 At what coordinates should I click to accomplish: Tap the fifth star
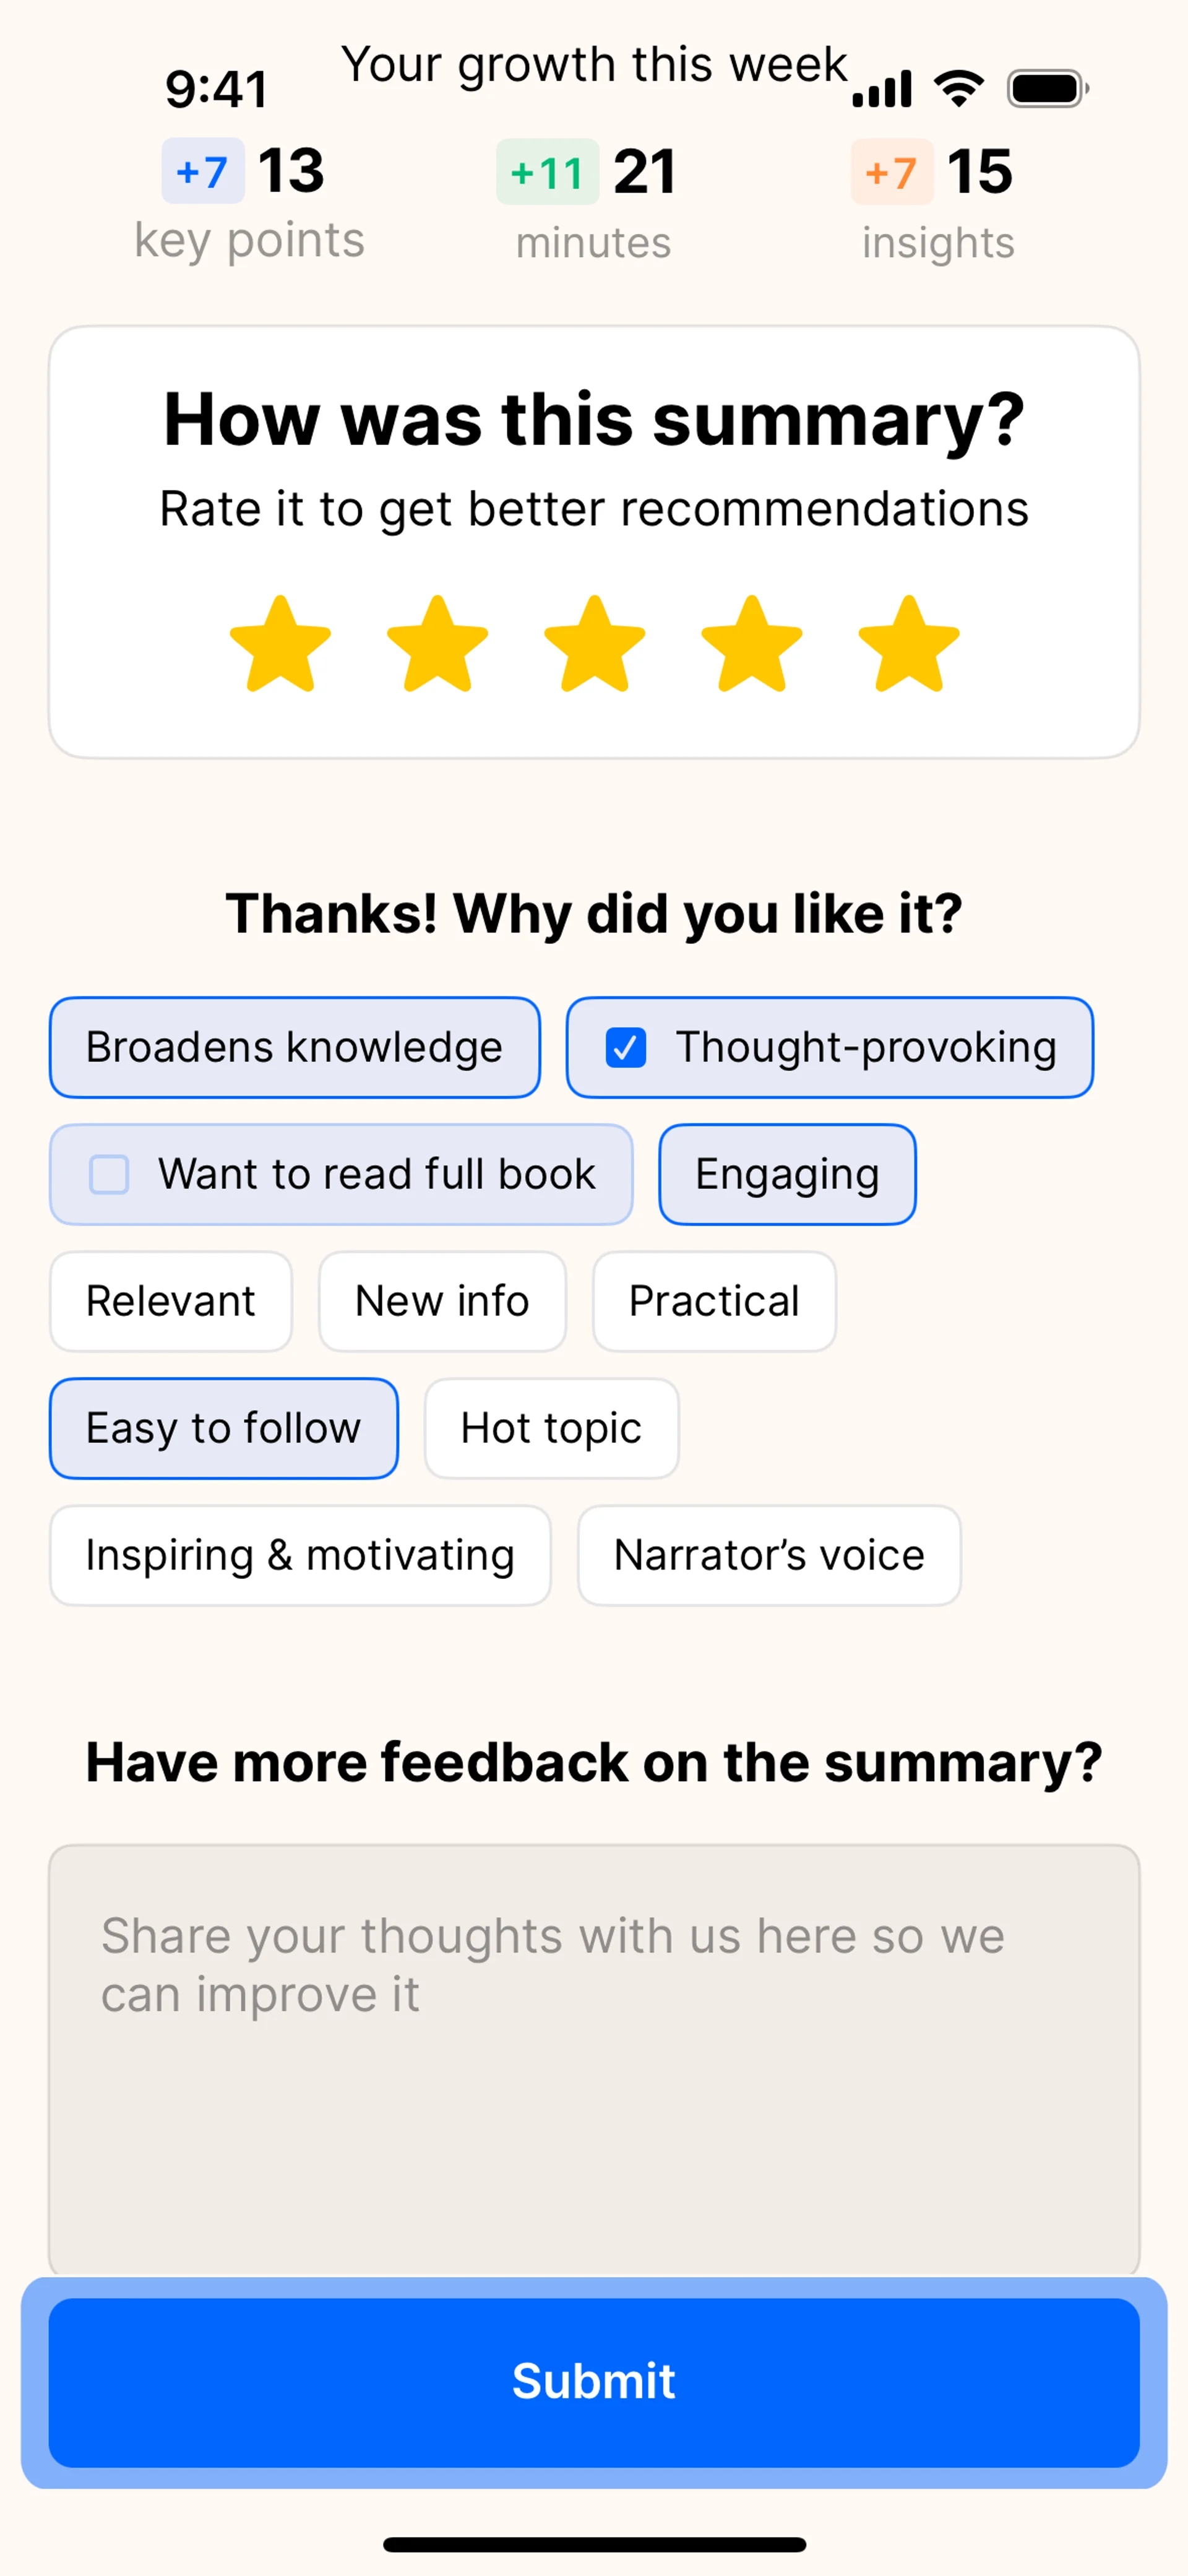pos(909,645)
